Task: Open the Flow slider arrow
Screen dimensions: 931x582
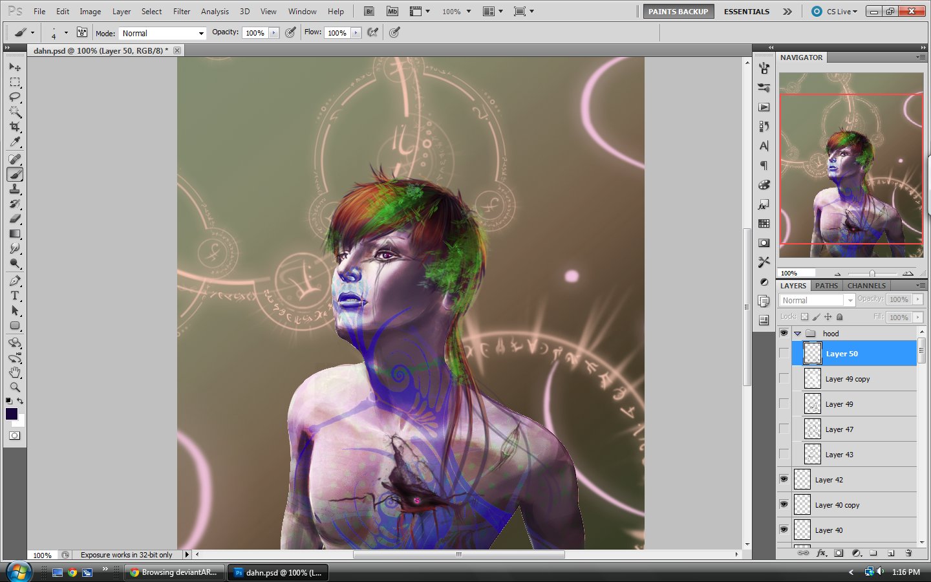Action: tap(356, 33)
